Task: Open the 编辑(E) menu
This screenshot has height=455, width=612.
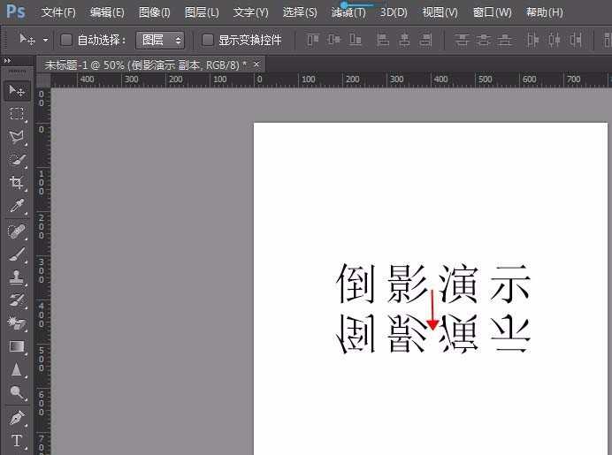Action: click(107, 12)
